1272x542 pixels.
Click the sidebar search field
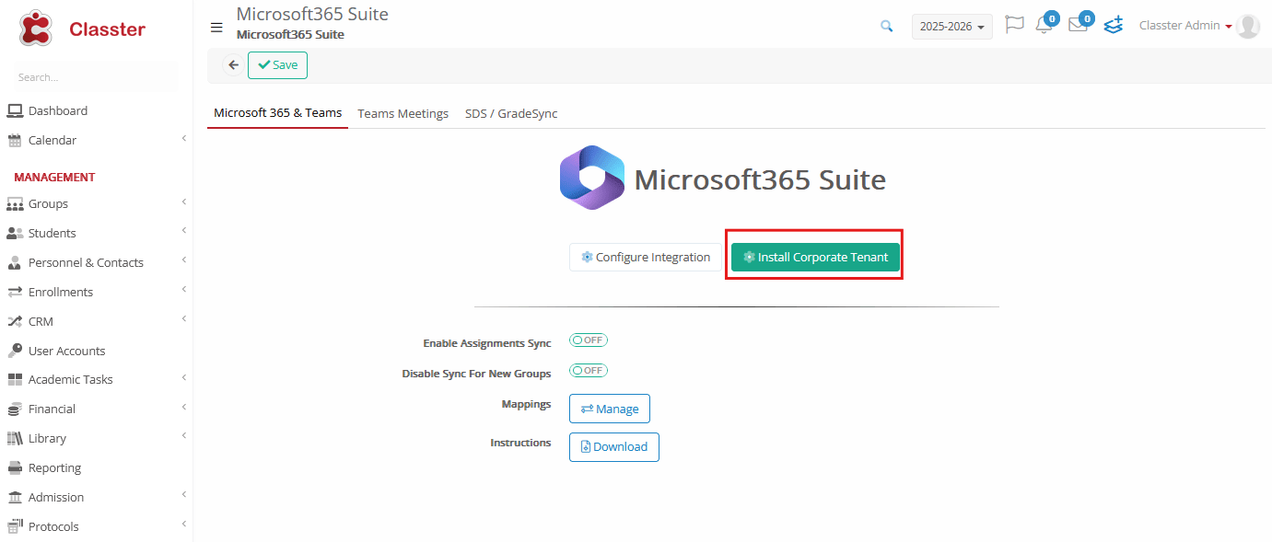tap(96, 77)
